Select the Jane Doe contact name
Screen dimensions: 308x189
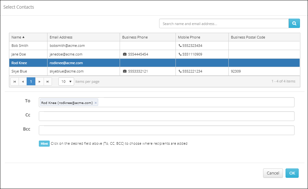[x=19, y=54]
